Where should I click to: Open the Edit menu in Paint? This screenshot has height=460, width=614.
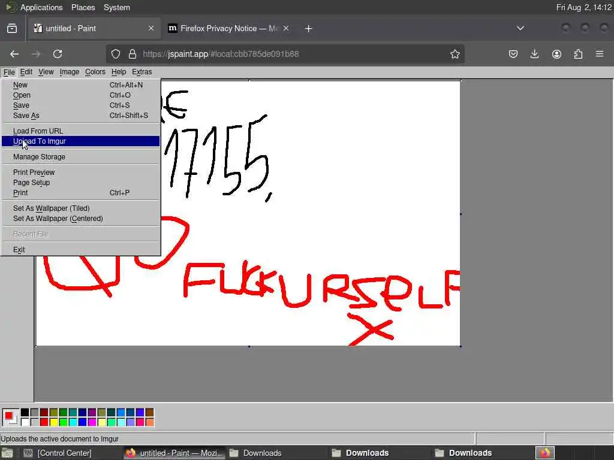click(26, 72)
